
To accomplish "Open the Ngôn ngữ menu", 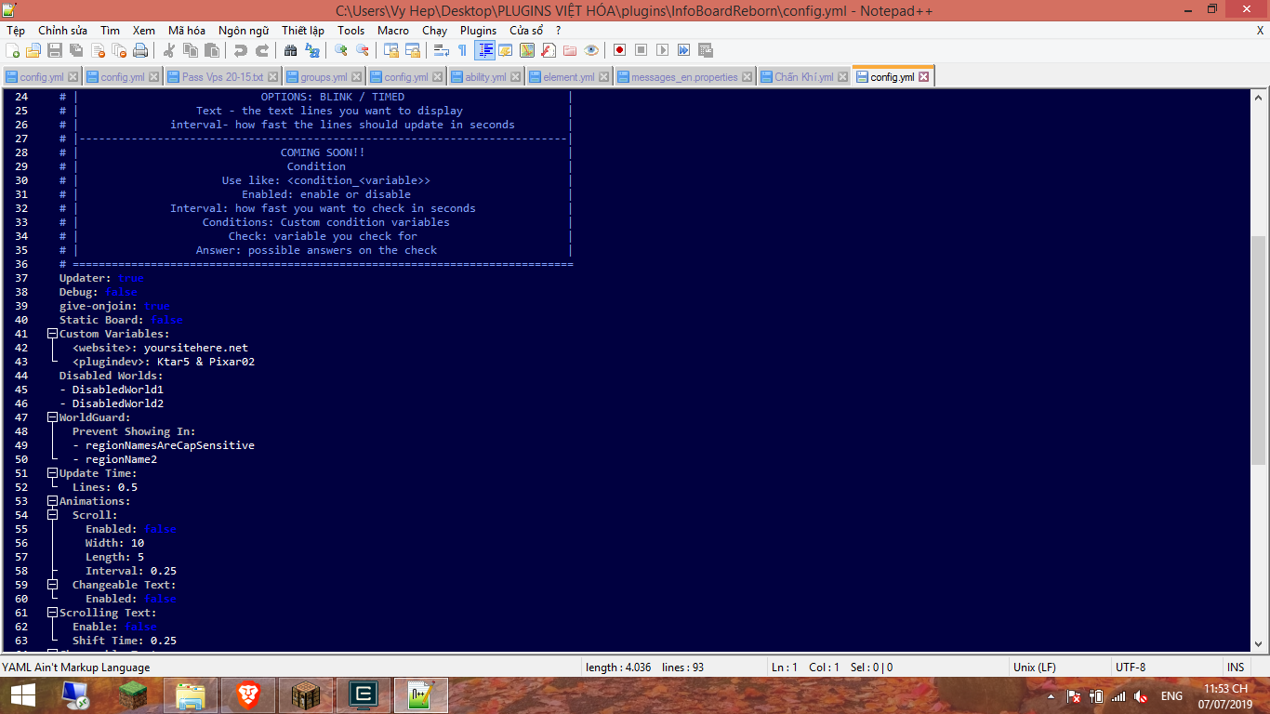I will click(244, 31).
